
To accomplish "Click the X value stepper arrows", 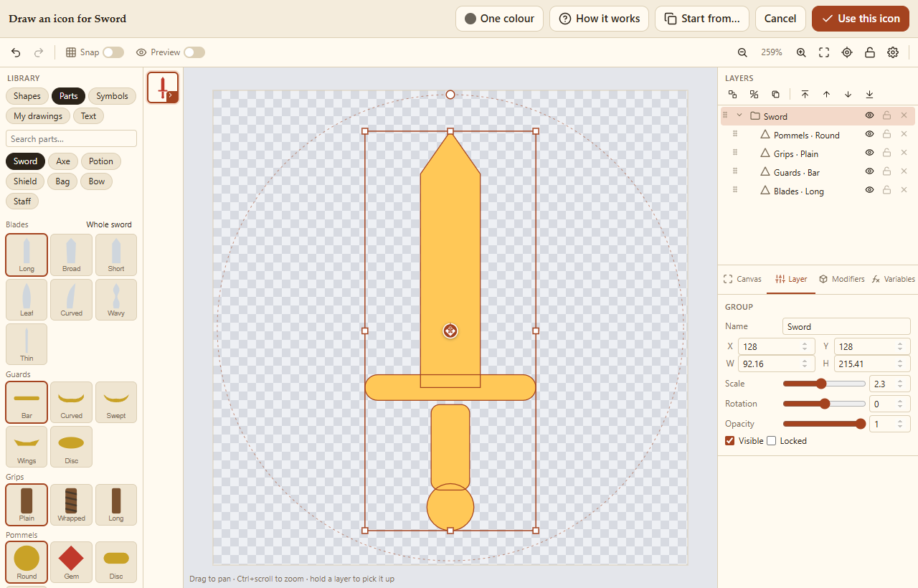I will click(x=805, y=346).
